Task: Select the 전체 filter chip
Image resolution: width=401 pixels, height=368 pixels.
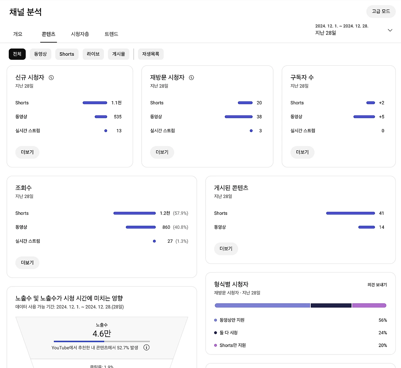Action: pyautogui.click(x=17, y=54)
